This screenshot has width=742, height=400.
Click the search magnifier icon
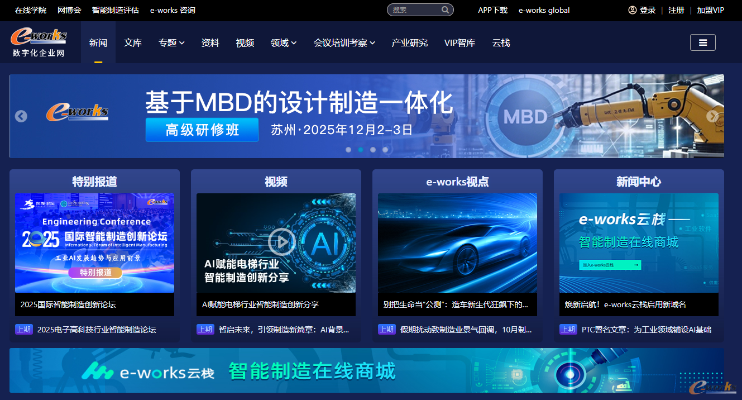(x=445, y=10)
